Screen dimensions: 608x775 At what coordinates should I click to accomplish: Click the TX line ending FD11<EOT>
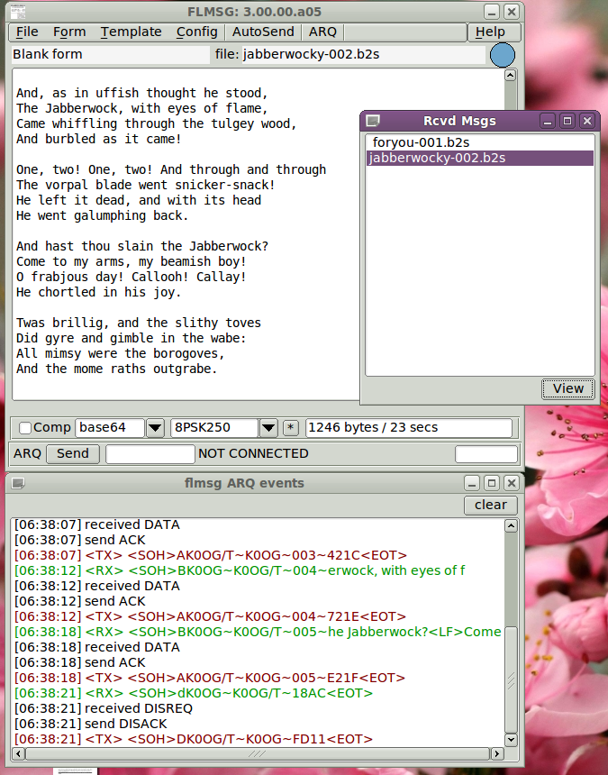(x=193, y=739)
